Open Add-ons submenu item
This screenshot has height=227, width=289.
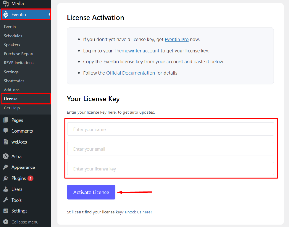click(x=12, y=90)
